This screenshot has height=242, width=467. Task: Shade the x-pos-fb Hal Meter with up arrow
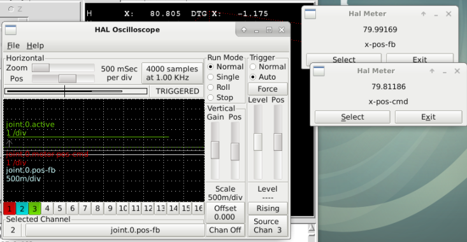click(423, 14)
